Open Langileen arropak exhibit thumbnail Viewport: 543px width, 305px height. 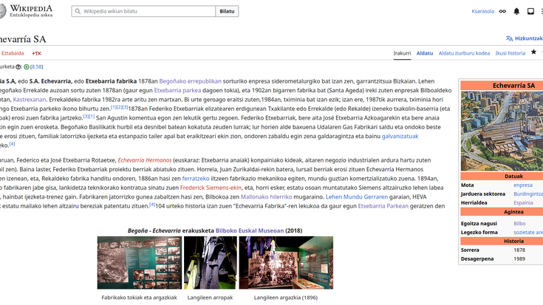coord(210,262)
